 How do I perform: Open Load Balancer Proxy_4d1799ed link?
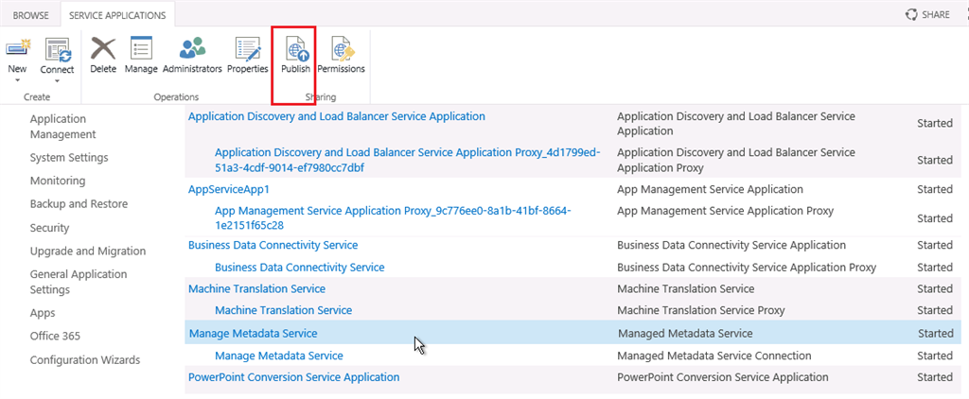pos(407,160)
